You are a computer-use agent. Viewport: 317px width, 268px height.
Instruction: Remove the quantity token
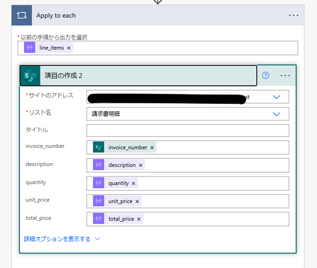click(x=133, y=183)
